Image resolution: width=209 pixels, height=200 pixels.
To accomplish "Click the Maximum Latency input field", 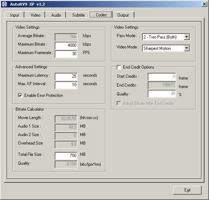I will [x=66, y=76].
